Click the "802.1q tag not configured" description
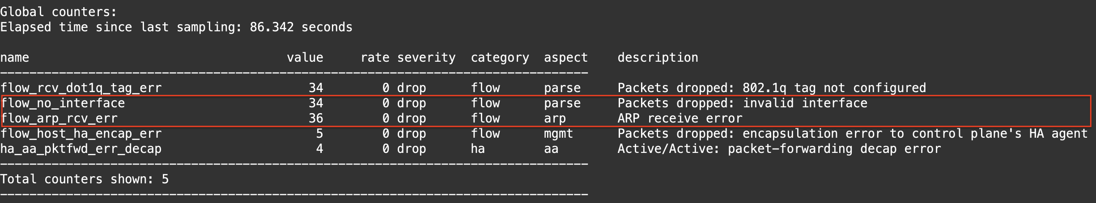Screen dimensions: 1096x203 click(x=834, y=88)
